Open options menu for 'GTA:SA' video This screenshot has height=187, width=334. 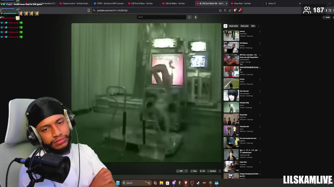click(x=260, y=79)
